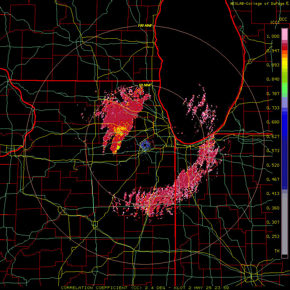This screenshot has height=290, width=290.
Task: Click the Correlation Coefficient caption at the bottom
Action: [145, 288]
